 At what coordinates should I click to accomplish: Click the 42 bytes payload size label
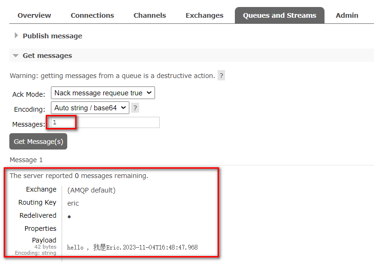(x=45, y=247)
